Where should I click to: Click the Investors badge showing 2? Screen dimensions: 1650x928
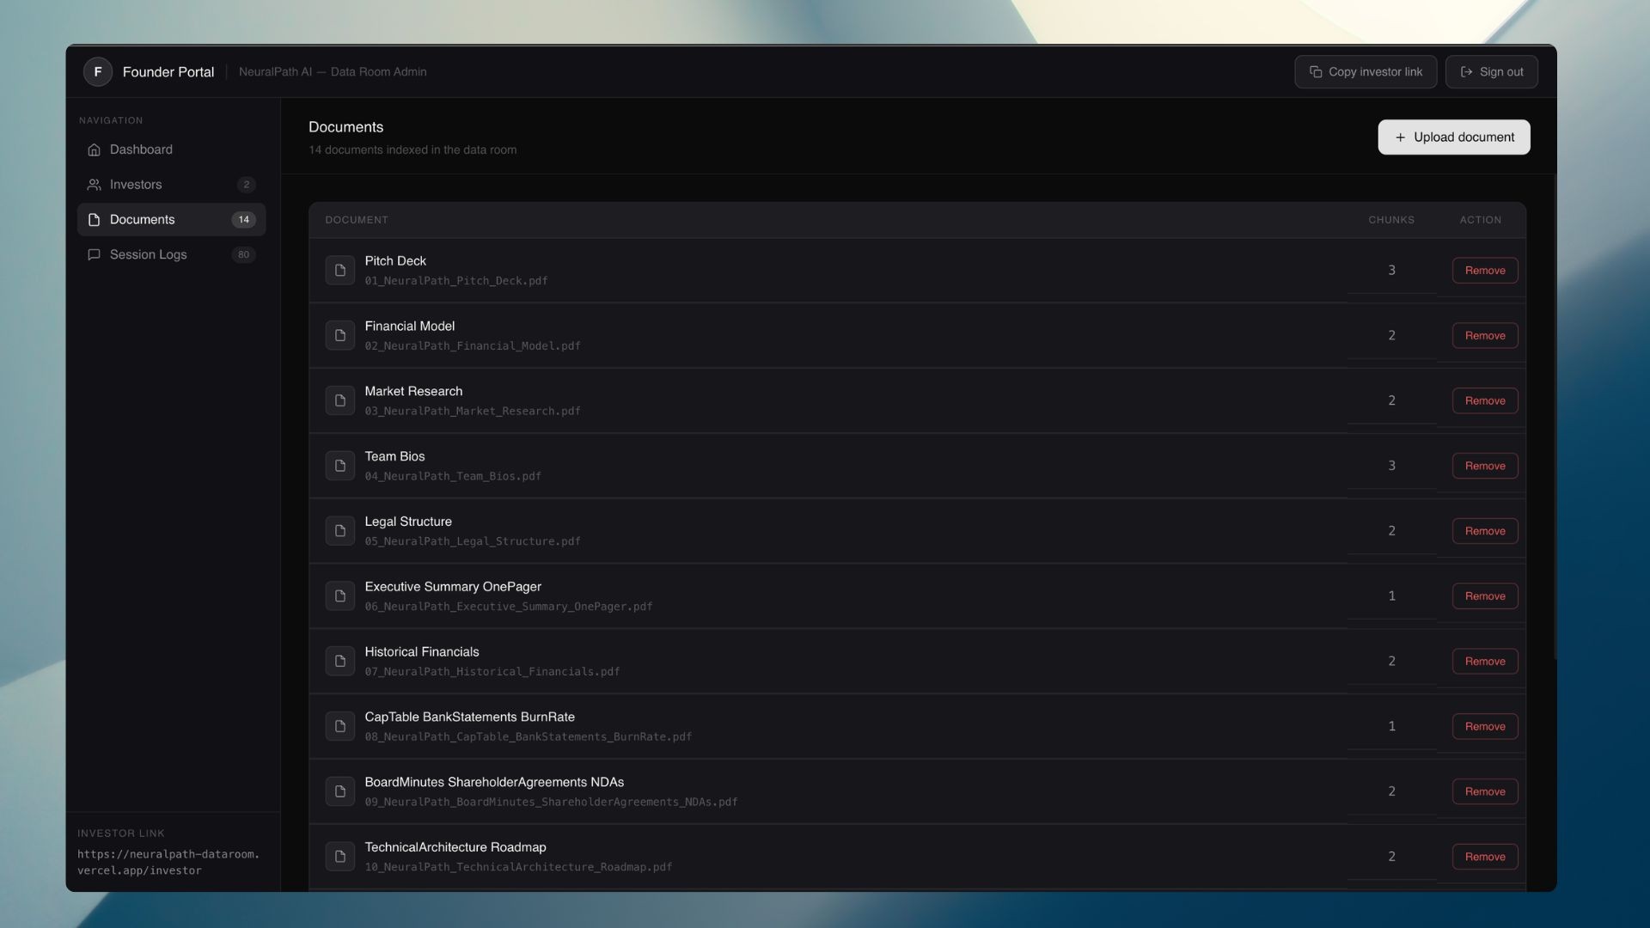(x=247, y=185)
